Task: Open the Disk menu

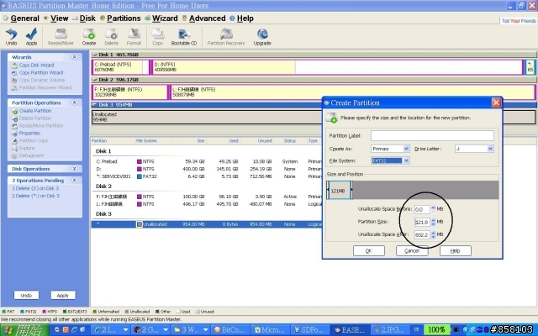Action: tap(87, 18)
